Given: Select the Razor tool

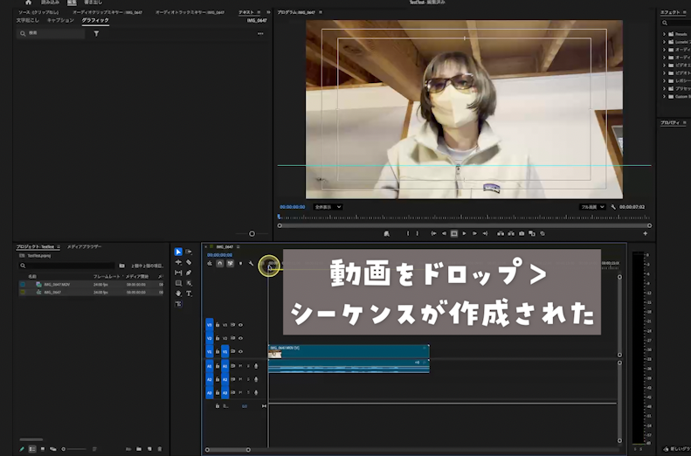Looking at the screenshot, I should (x=189, y=262).
